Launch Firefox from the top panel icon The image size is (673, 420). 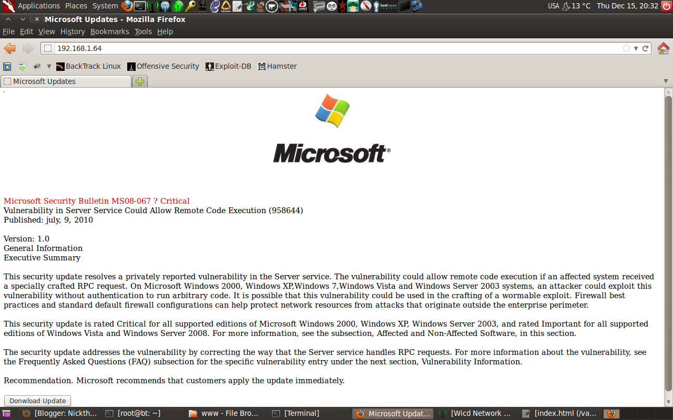point(127,6)
